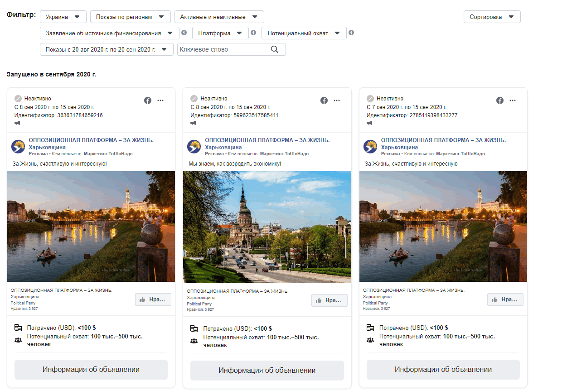Image resolution: width=567 pixels, height=390 pixels.
Task: Open the cathedral street photo in middle ad
Action: click(267, 227)
